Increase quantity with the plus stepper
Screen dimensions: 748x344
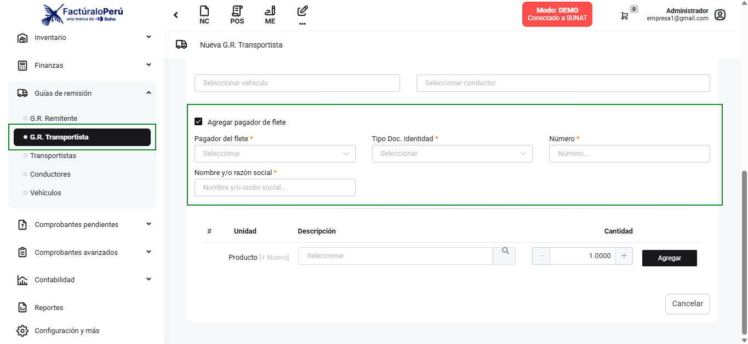[x=624, y=256]
